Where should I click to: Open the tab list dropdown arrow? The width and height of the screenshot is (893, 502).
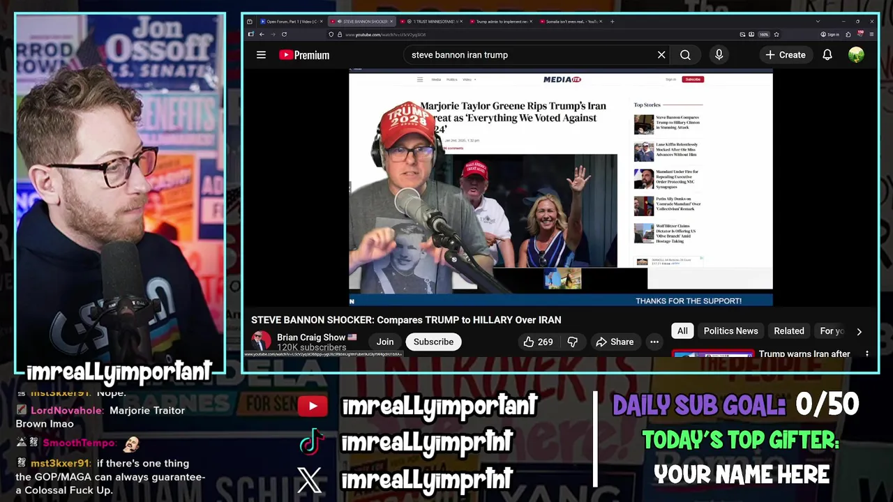tap(818, 22)
